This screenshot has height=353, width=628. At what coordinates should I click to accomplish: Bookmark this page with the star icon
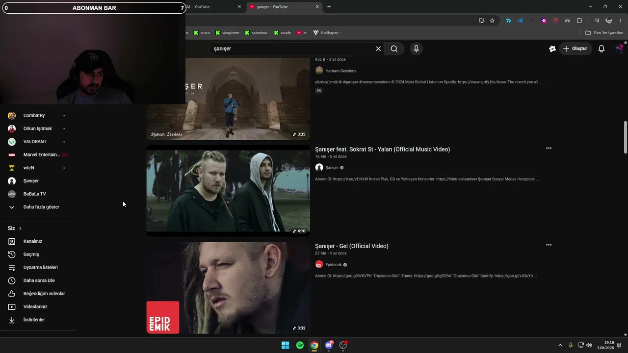492,21
